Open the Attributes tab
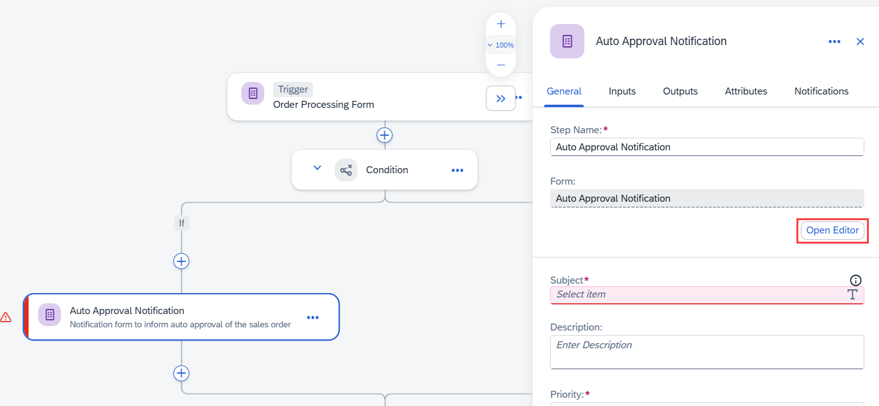 coord(746,91)
